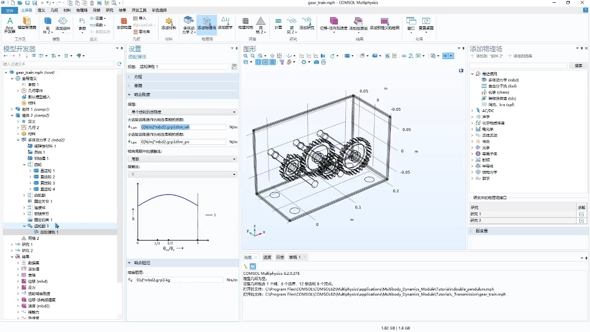Screen dimensions: 590x332
Task: Open 啮合周期中的接触比 dropdown 常数
Action: coord(183,159)
